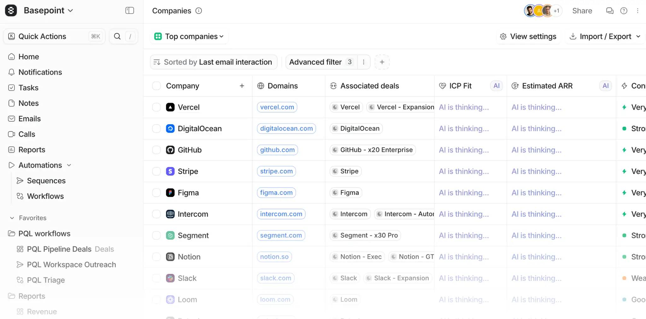
Task: Click the Basepoint logo icon
Action: tap(11, 10)
